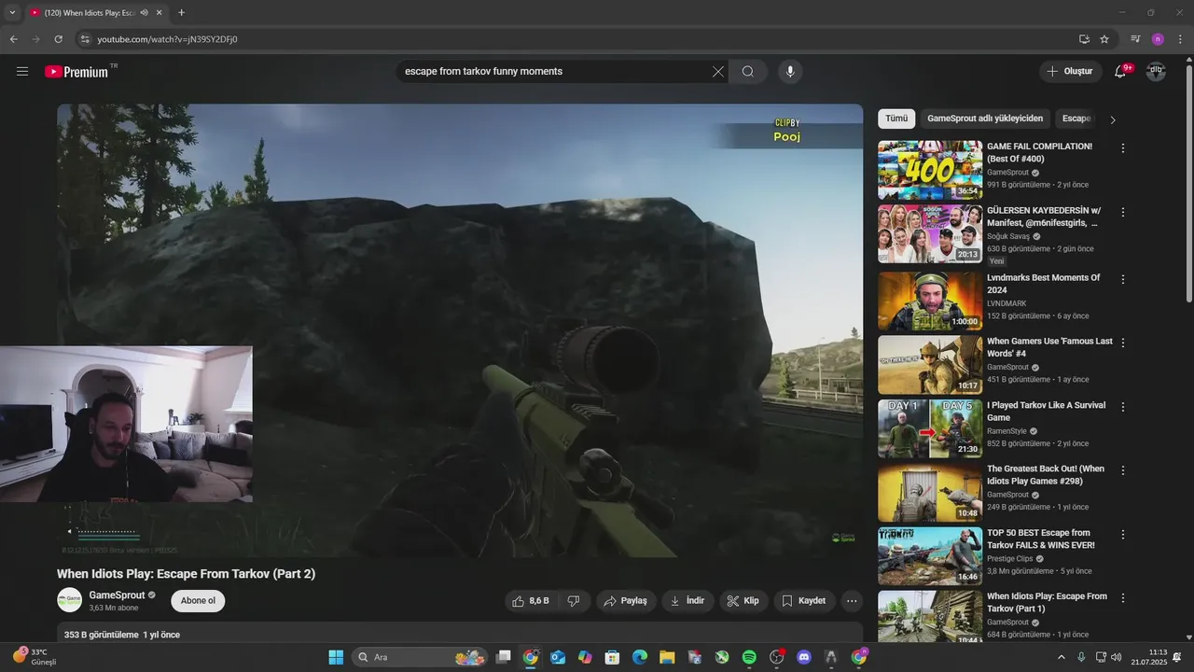Go back in browser history
1194x672 pixels.
[x=14, y=39]
